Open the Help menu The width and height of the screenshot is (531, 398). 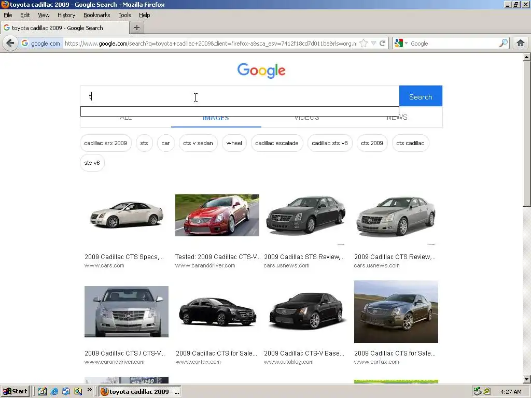[x=144, y=15]
